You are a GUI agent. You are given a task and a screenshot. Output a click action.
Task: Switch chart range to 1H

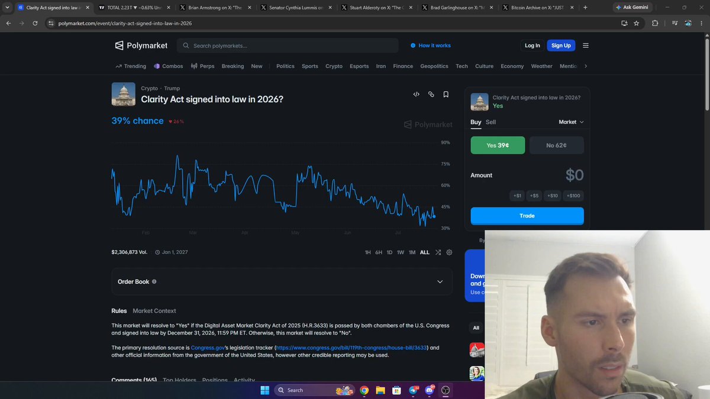(x=368, y=252)
